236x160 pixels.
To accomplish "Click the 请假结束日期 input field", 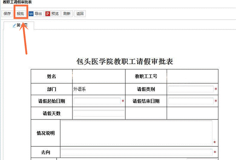I will (191, 101).
